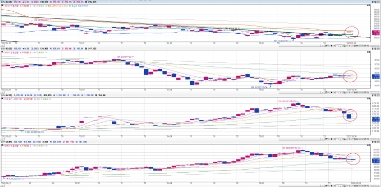The width and height of the screenshot is (381, 187).
Task: Click the horizontal scrollbar under the 105.63 chart
Action: pyautogui.click(x=300, y=93)
